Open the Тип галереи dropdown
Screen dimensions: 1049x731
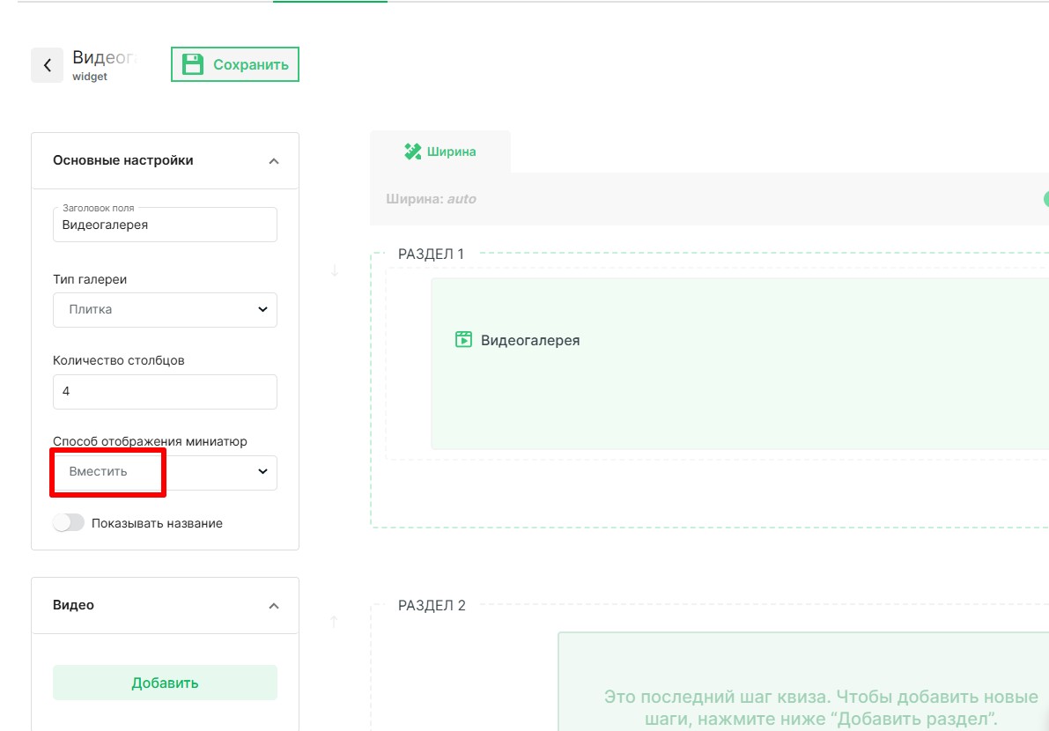coord(165,310)
